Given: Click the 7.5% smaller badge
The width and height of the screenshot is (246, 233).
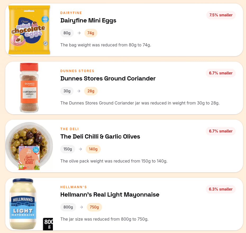Looking at the screenshot, I should point(221,15).
